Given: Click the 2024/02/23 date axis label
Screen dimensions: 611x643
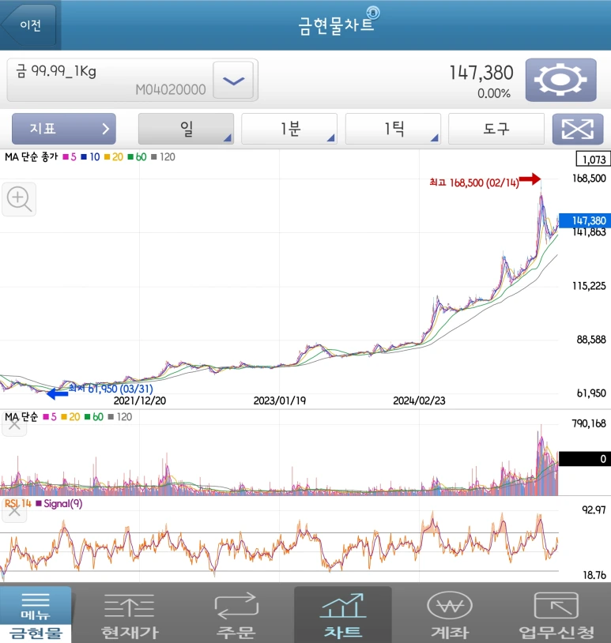Looking at the screenshot, I should click(419, 400).
